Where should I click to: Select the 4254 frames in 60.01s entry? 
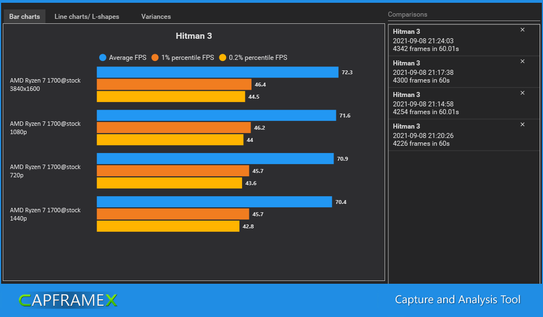tap(464, 103)
